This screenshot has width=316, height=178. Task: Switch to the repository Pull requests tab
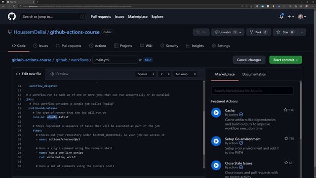pyautogui.click(x=69, y=46)
